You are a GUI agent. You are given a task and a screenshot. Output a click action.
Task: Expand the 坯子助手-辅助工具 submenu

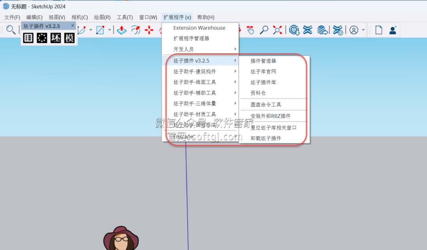click(235, 93)
